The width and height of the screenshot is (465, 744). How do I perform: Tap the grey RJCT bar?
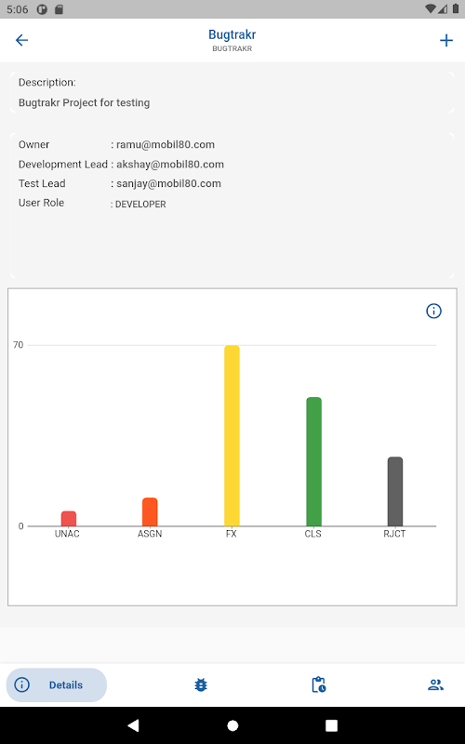394,492
